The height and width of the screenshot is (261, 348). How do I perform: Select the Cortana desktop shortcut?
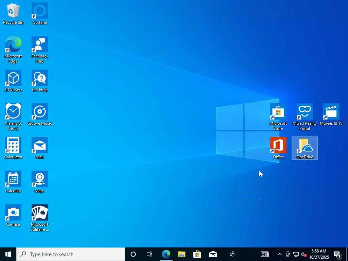pyautogui.click(x=40, y=14)
